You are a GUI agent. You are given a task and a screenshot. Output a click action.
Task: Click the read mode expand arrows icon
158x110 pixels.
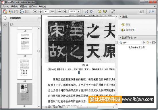point(113,11)
